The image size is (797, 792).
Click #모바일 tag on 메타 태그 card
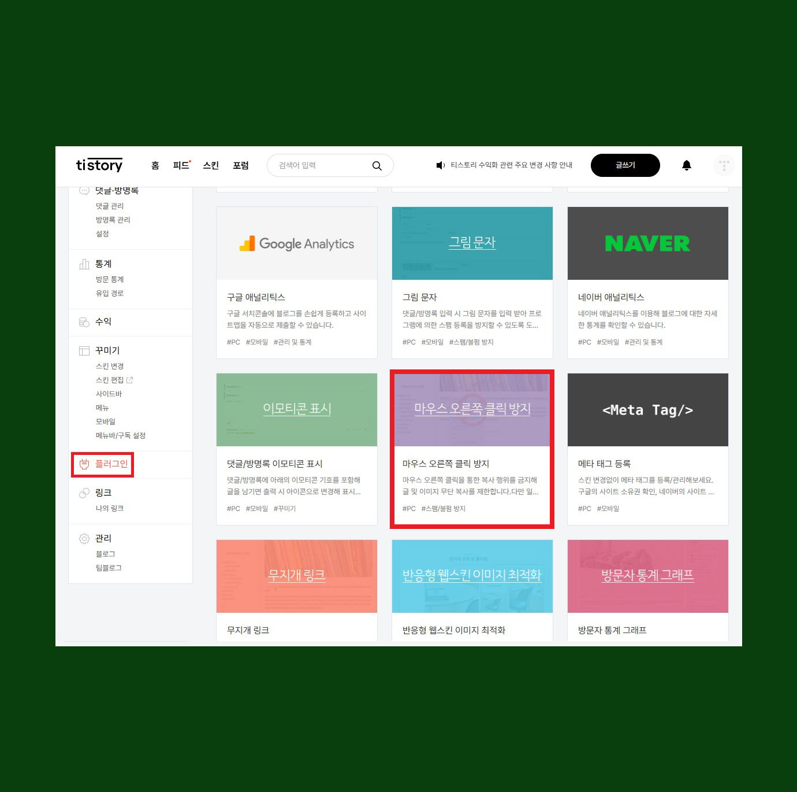tap(608, 509)
